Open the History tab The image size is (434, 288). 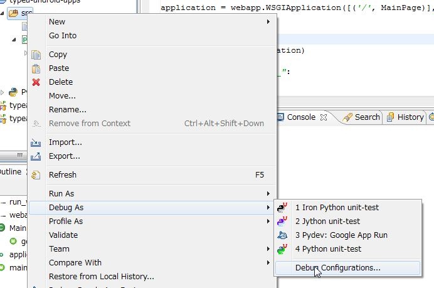410,117
